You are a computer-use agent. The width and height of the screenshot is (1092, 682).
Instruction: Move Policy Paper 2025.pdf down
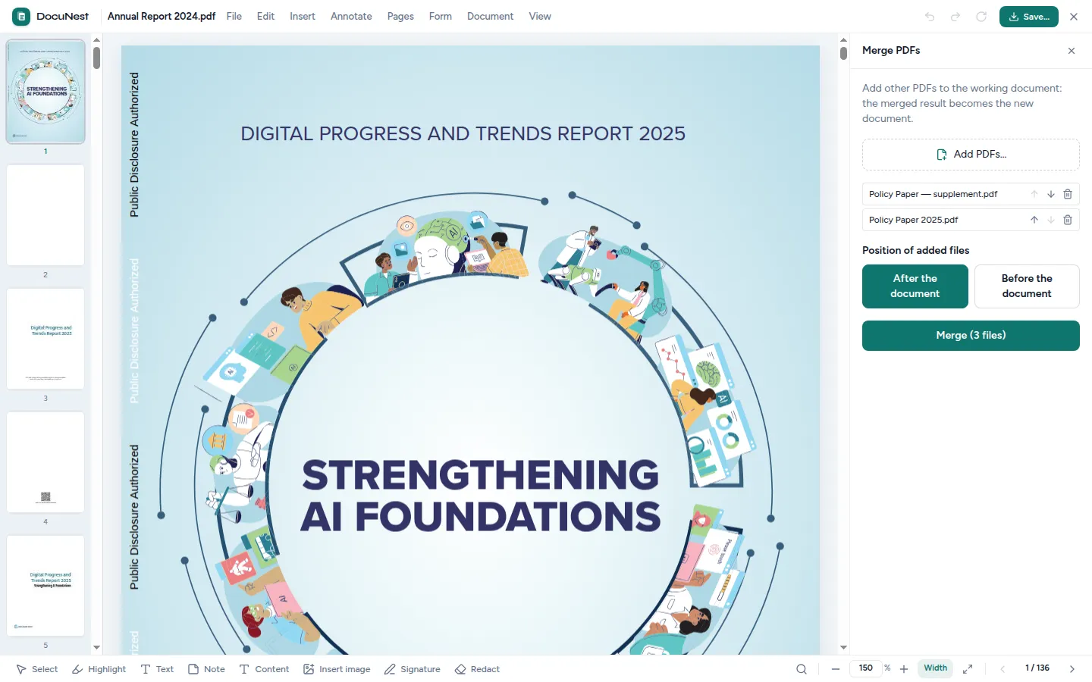(x=1051, y=220)
